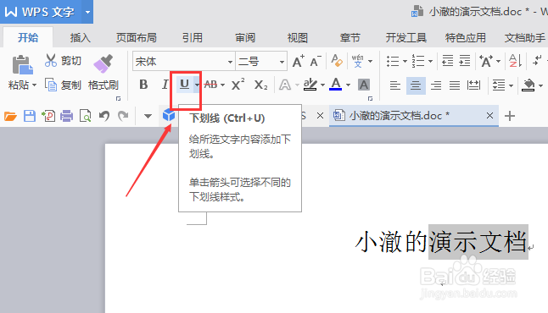This screenshot has height=313, width=548.
Task: Click the blue cube icon
Action: coord(169,115)
